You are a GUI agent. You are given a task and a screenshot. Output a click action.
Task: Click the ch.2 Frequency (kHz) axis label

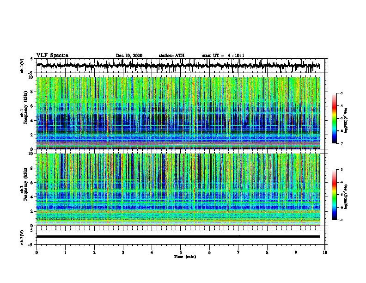coord(24,185)
